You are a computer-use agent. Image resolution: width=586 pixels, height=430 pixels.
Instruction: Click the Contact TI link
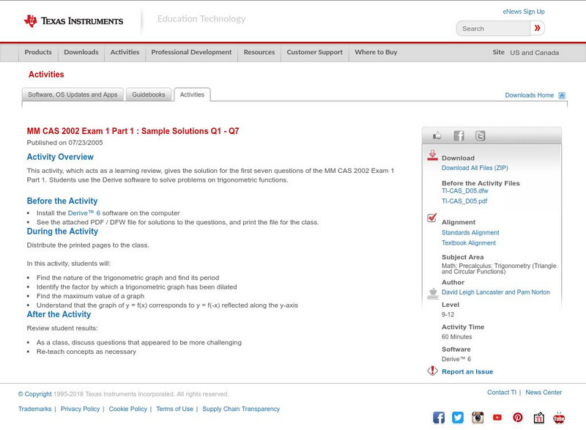click(x=502, y=392)
